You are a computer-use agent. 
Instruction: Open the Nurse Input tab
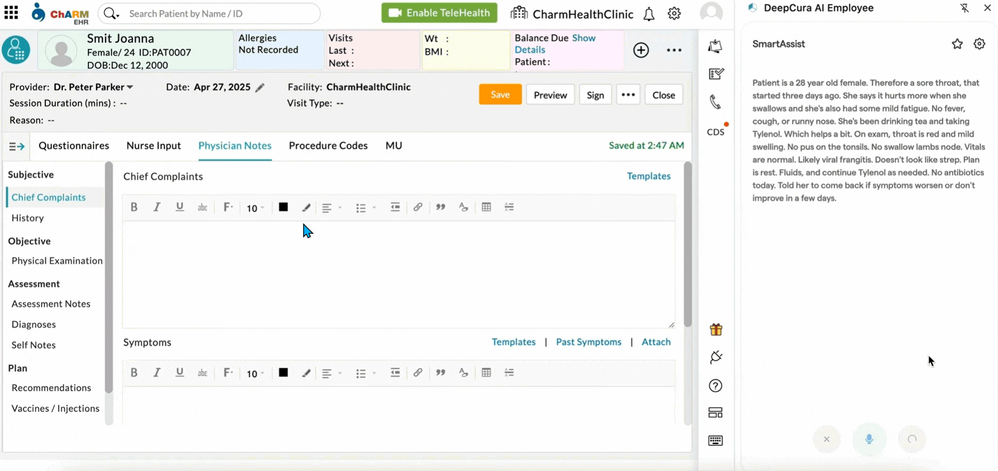(x=153, y=146)
